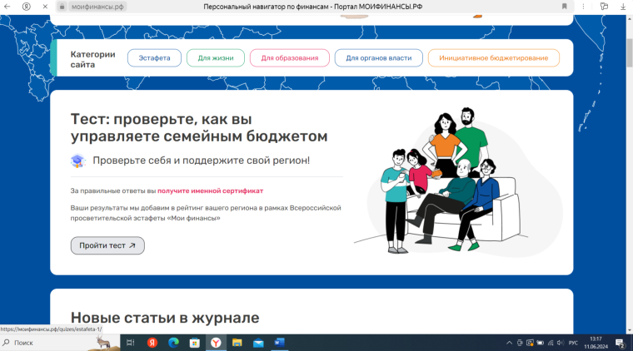Click the device tray icon beside the chevron
Image resolution: width=633 pixels, height=351 pixels.
[x=520, y=343]
